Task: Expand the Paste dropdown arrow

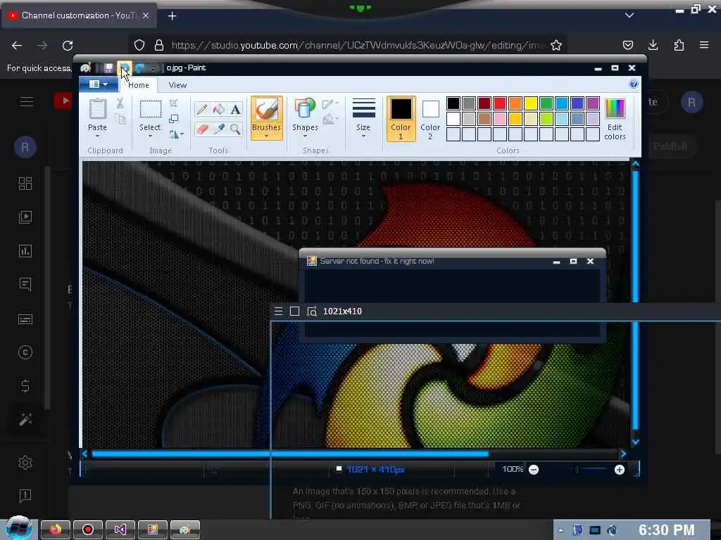Action: (97, 136)
